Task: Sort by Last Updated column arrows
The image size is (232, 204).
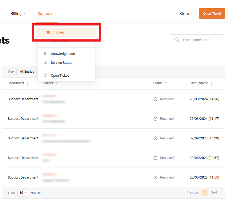Action: pyautogui.click(x=211, y=83)
